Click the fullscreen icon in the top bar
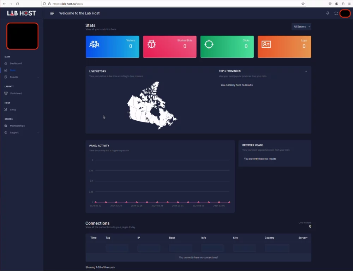Screen dimensions: 353x271 tap(336, 13)
